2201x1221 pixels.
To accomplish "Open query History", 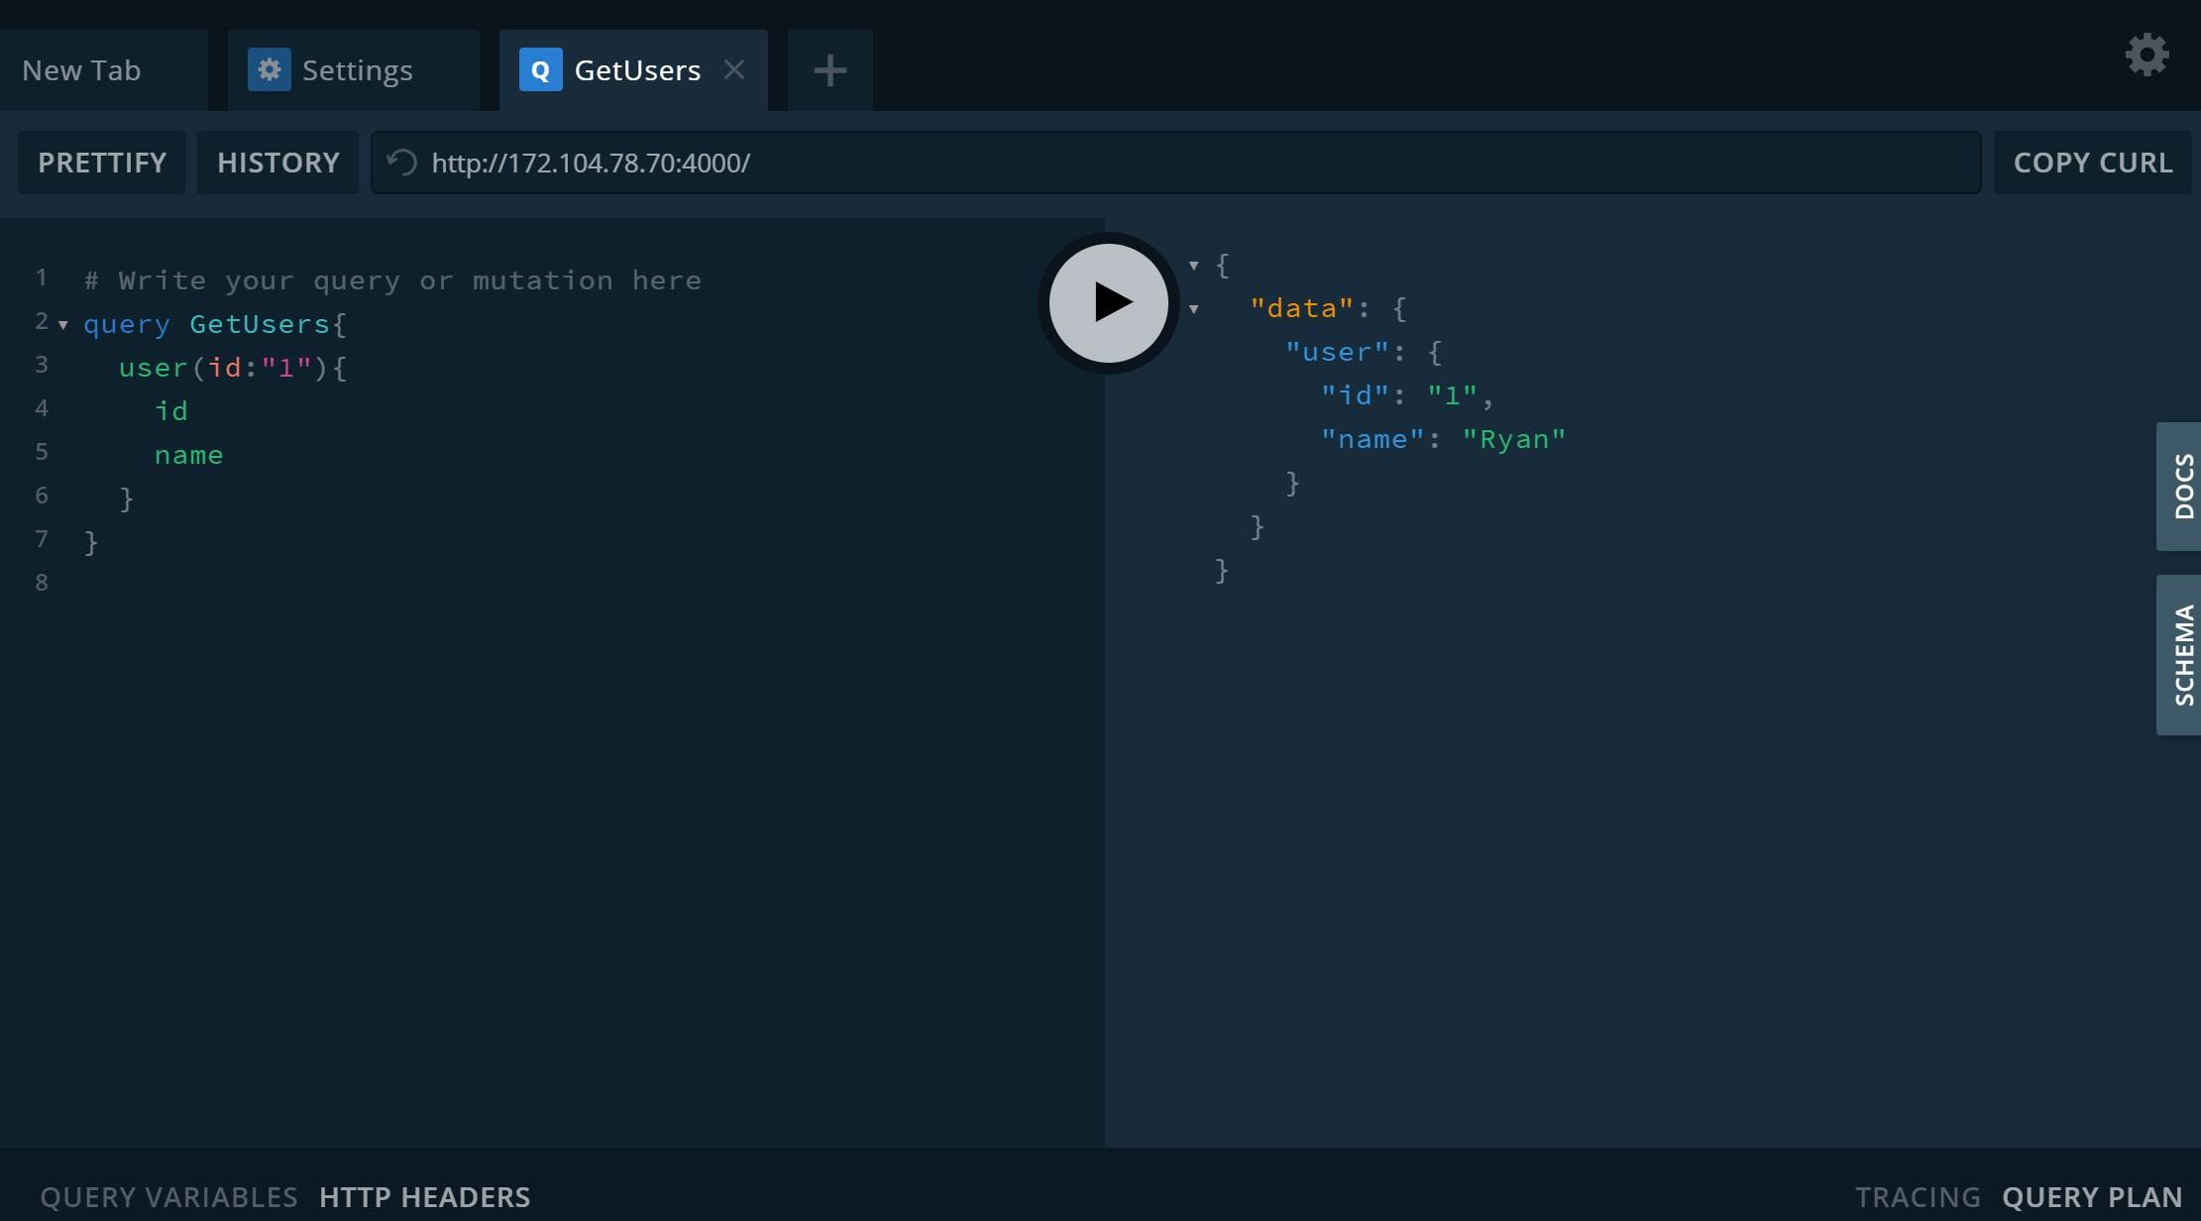I will tap(277, 163).
